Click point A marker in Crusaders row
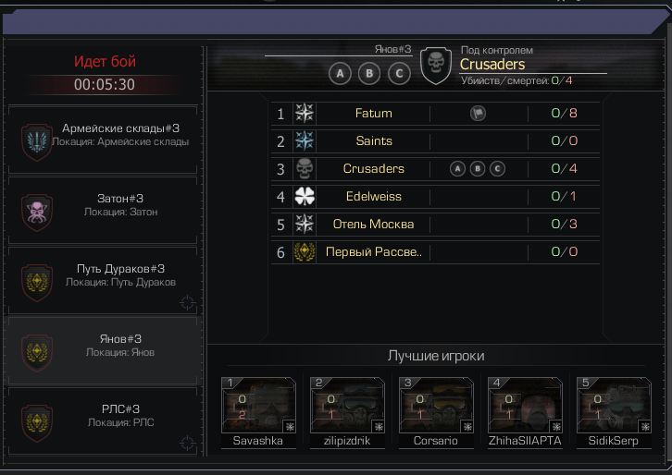Image resolution: width=672 pixels, height=475 pixels. (x=457, y=168)
